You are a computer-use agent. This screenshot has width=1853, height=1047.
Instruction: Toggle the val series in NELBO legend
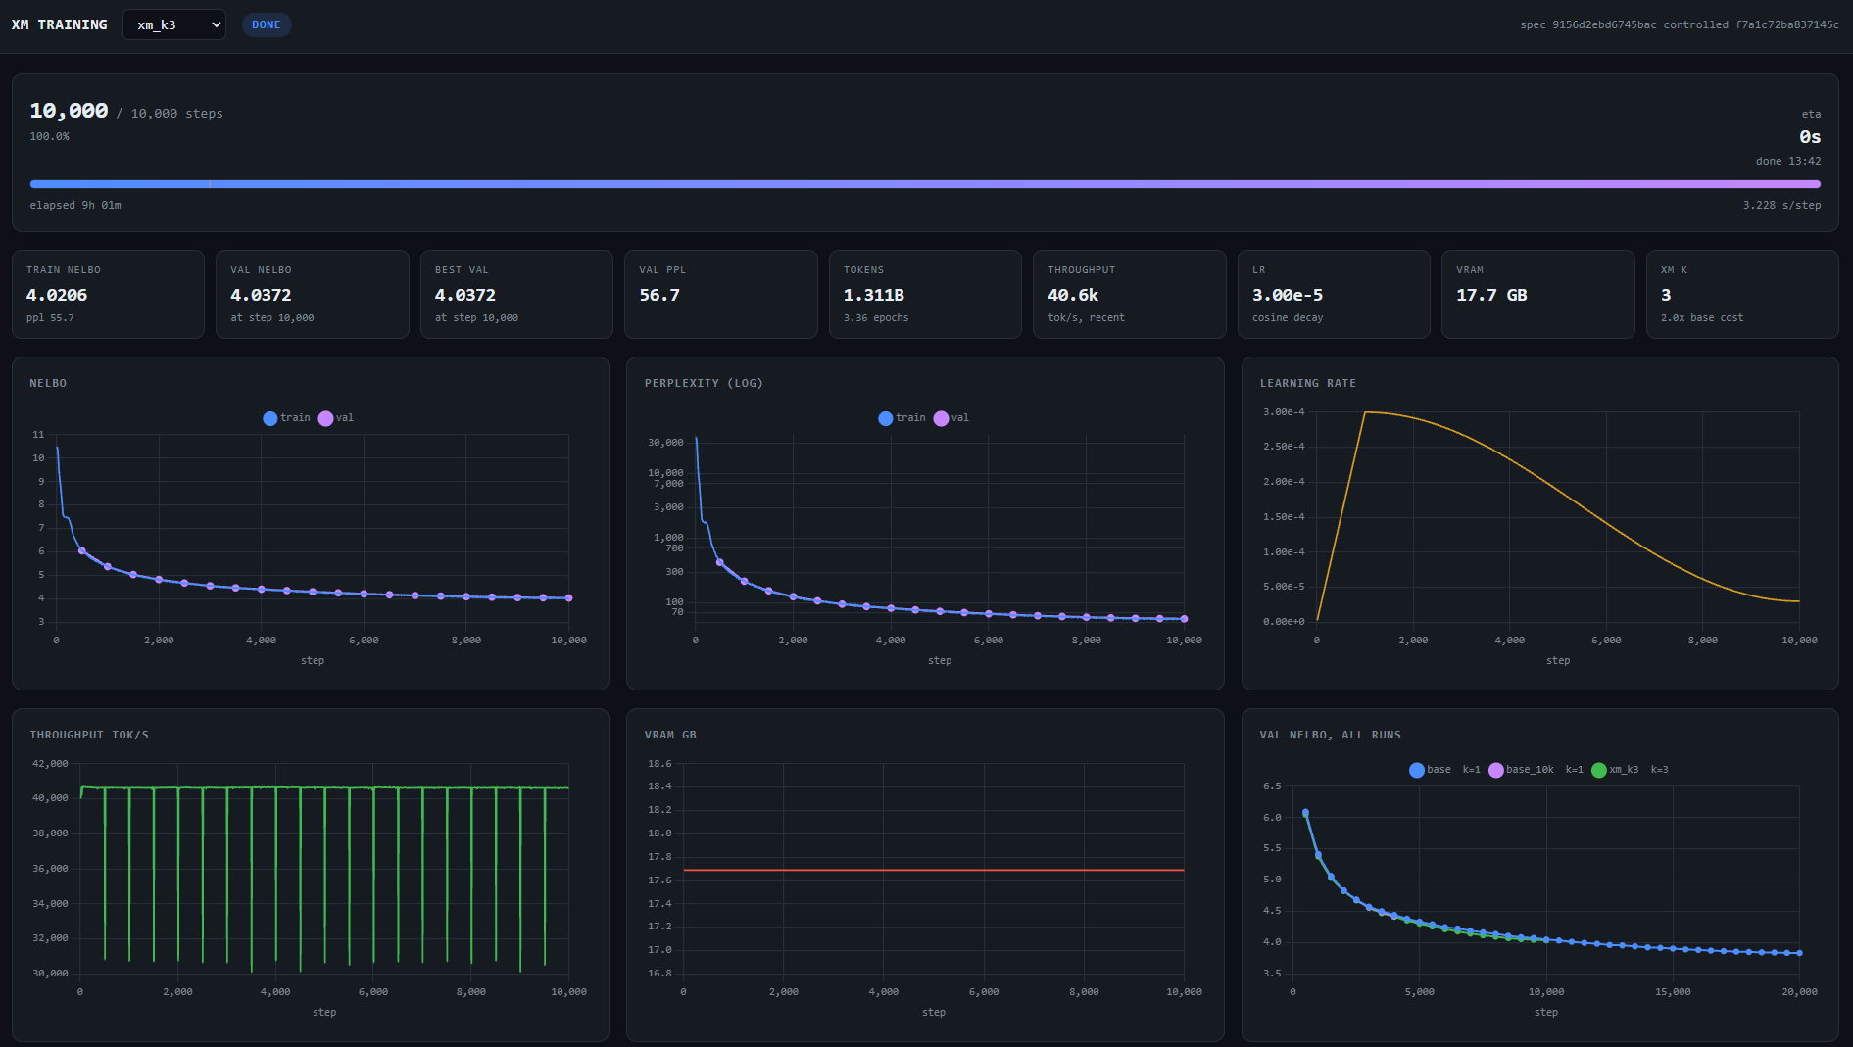[x=336, y=418]
